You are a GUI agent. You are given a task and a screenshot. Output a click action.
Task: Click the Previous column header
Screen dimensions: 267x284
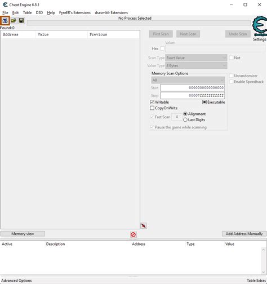pos(113,34)
